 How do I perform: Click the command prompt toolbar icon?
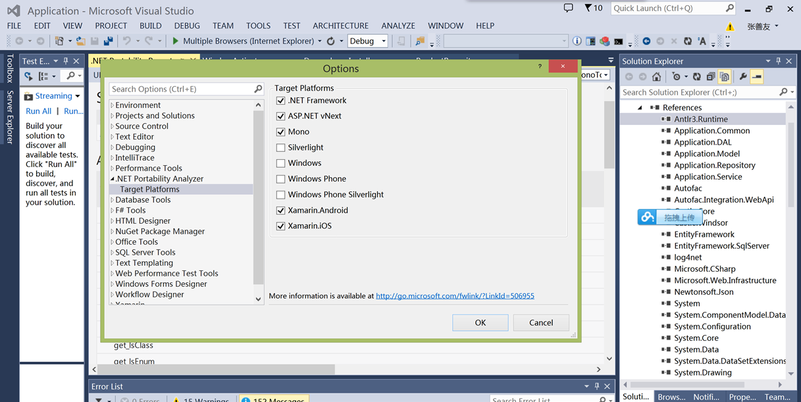coord(619,41)
